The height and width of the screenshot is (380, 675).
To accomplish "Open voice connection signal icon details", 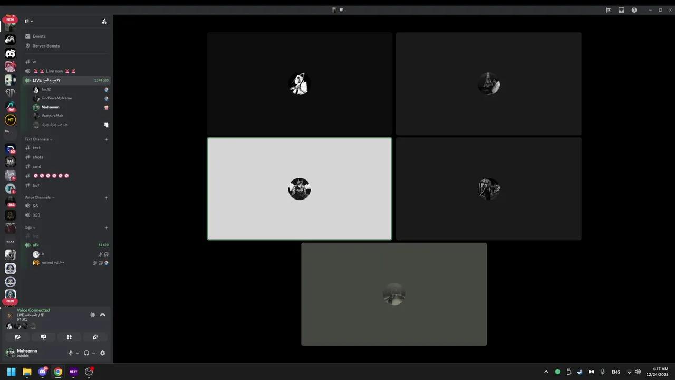I will click(x=9, y=315).
